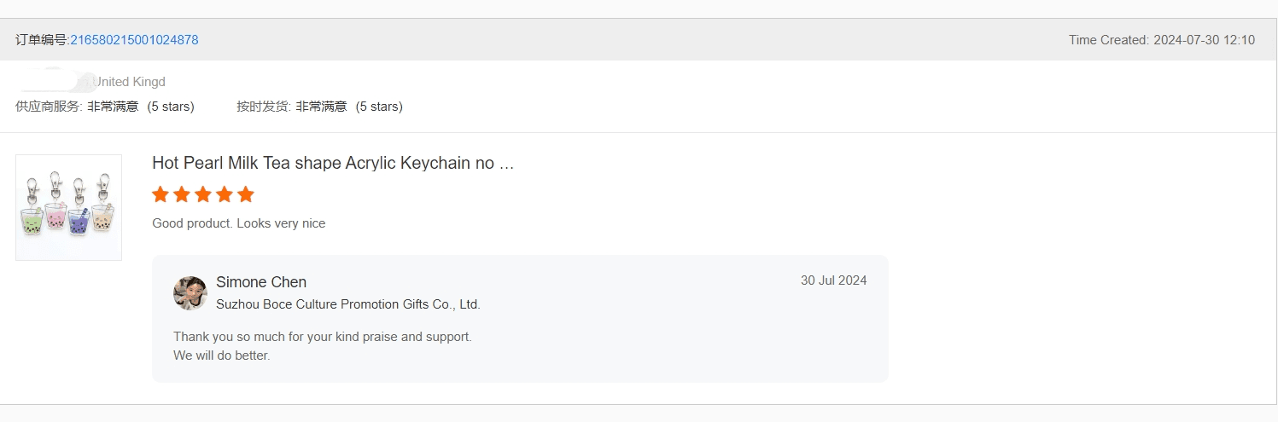The image size is (1278, 422).
Task: Open Suzhou Boce Culture Promotion Gifts company
Action: [x=348, y=304]
